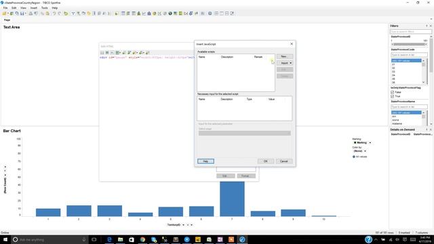Image resolution: width=434 pixels, height=244 pixels.
Task: Open the Import dropdown in Insert JavaScript
Action: pos(285,63)
